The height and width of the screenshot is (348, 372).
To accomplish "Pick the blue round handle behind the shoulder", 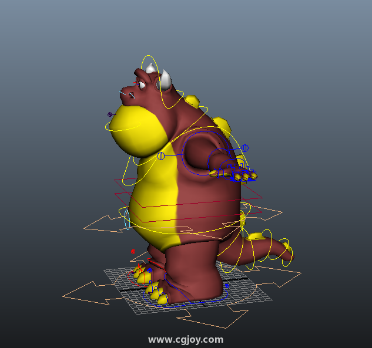I will click(245, 148).
